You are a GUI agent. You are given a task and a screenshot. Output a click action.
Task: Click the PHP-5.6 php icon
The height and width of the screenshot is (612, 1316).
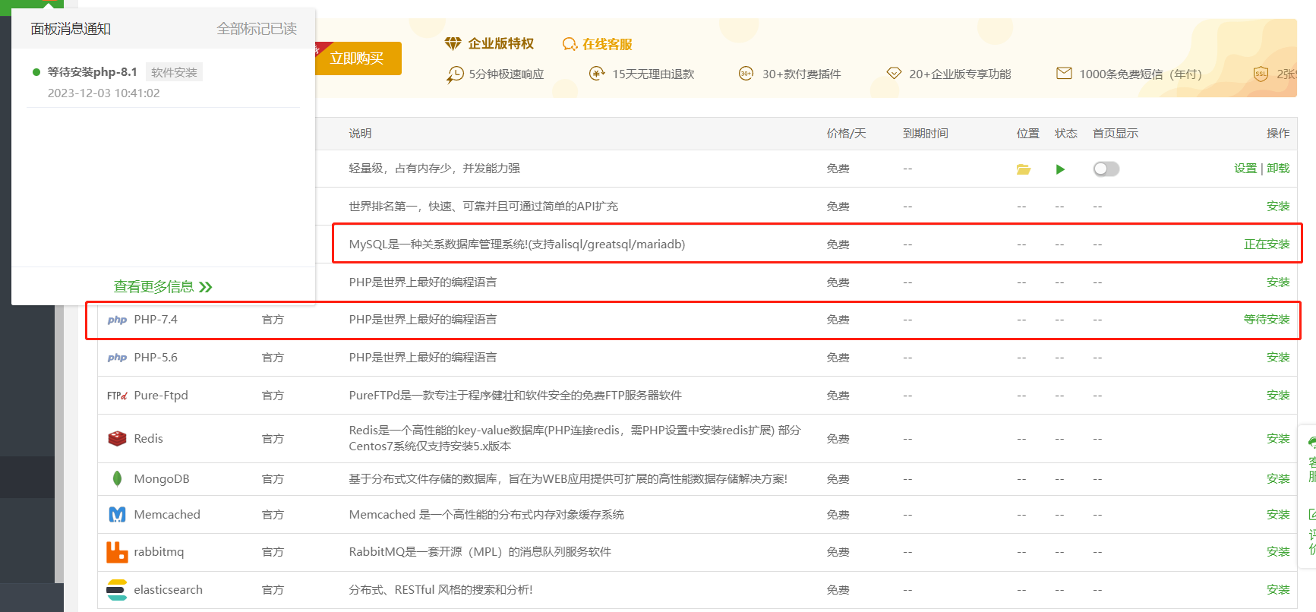pyautogui.click(x=117, y=358)
